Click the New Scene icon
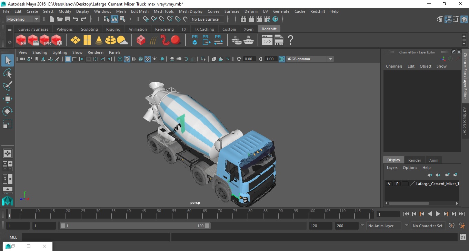Image resolution: width=469 pixels, height=251 pixels. [52, 19]
